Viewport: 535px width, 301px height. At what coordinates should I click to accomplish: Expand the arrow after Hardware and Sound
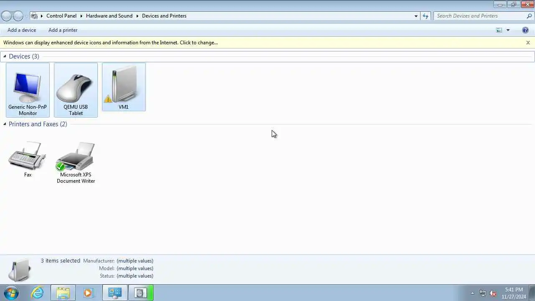tap(137, 16)
